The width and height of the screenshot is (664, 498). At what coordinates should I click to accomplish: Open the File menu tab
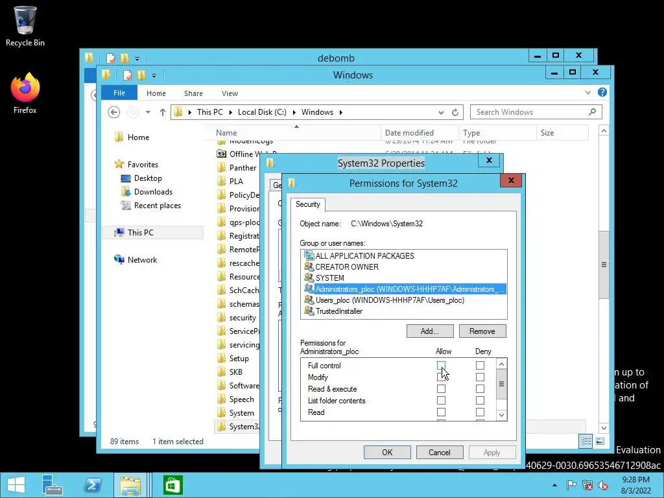pos(119,93)
